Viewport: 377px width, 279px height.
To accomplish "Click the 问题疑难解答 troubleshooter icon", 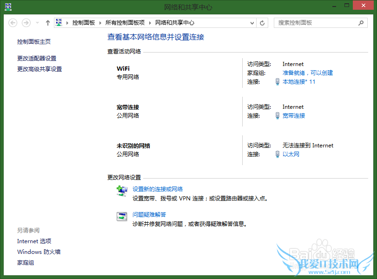I will pos(122,217).
